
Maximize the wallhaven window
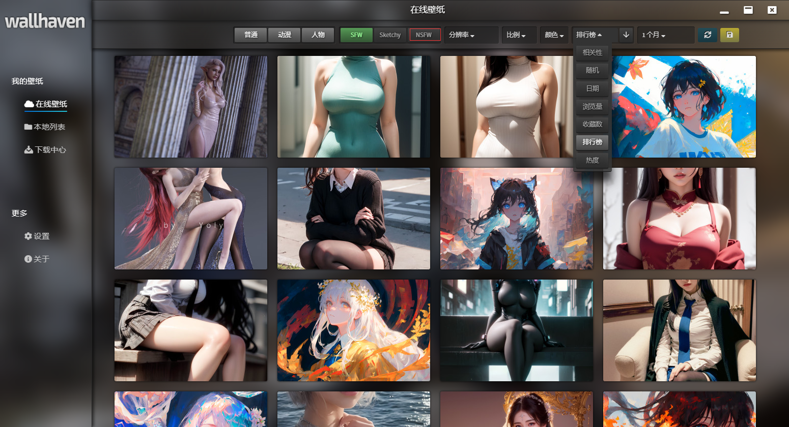(x=748, y=10)
